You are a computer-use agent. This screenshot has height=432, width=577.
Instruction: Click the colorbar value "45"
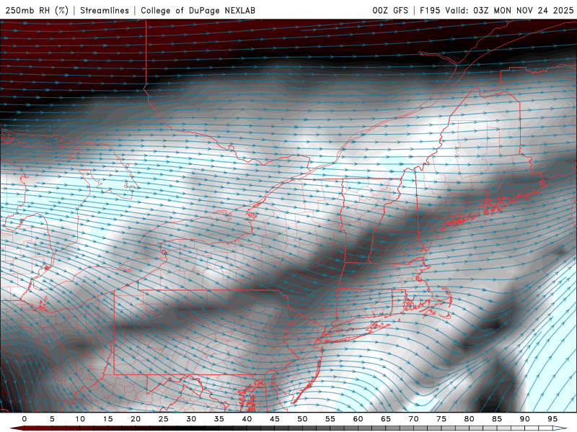click(275, 419)
